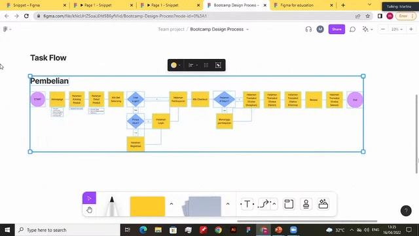419x236 pixels.
Task: Click the browser Error update button
Action: point(405,16)
